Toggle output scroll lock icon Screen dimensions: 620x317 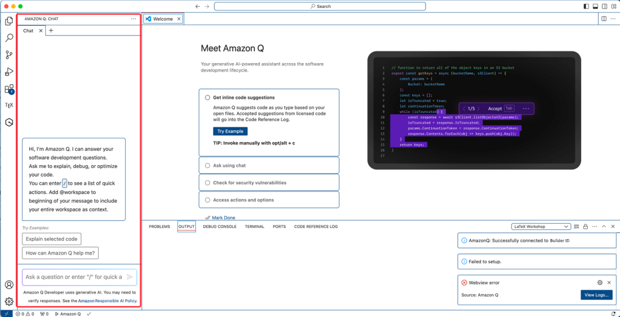(586, 226)
